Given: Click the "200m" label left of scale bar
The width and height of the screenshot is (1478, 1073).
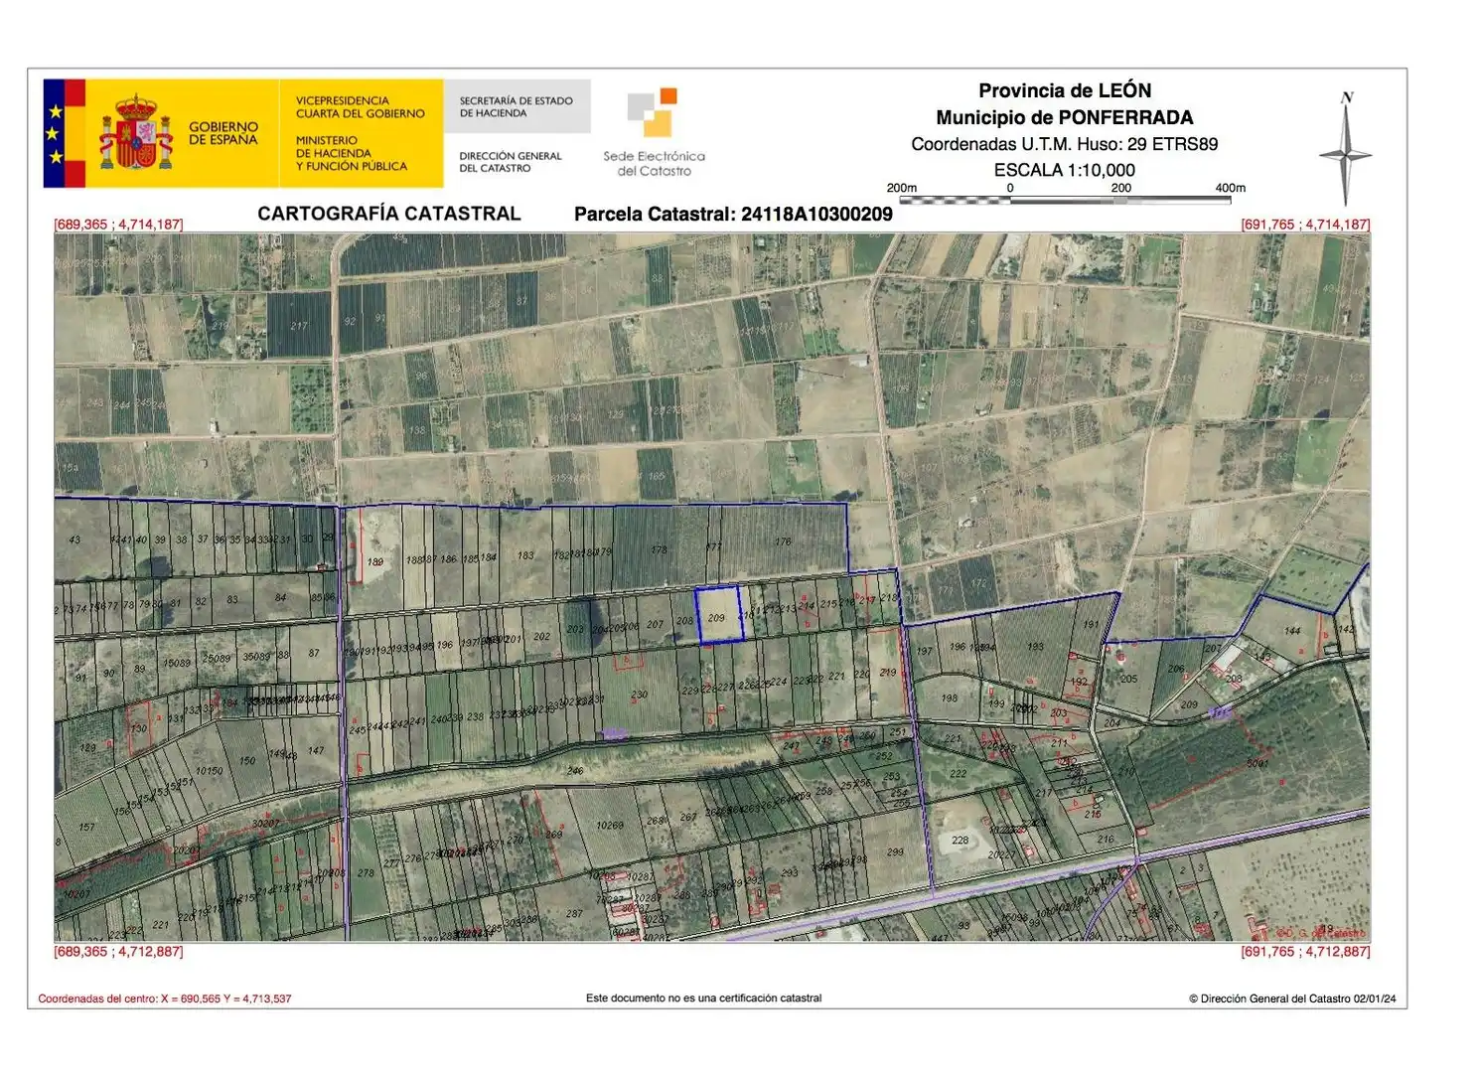Looking at the screenshot, I should click(x=902, y=188).
